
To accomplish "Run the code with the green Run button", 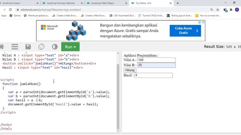I will [70, 46].
